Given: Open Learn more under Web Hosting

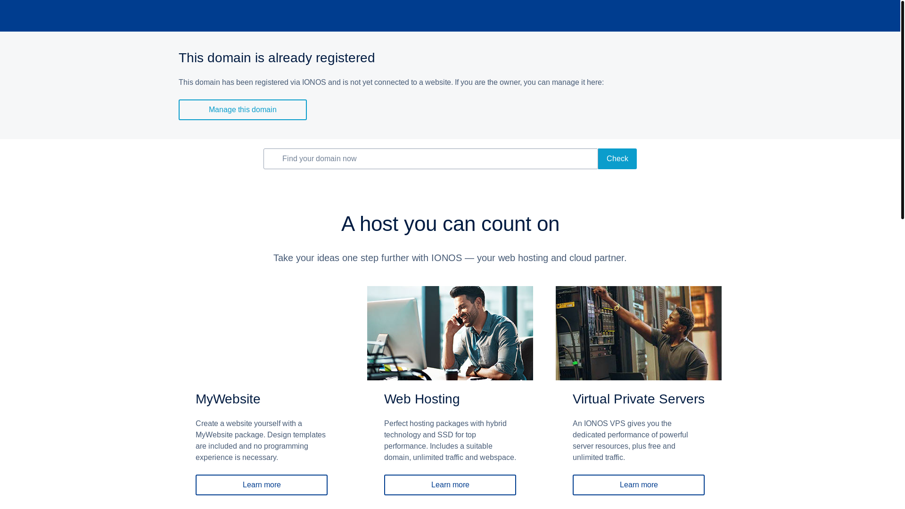Looking at the screenshot, I should (450, 485).
